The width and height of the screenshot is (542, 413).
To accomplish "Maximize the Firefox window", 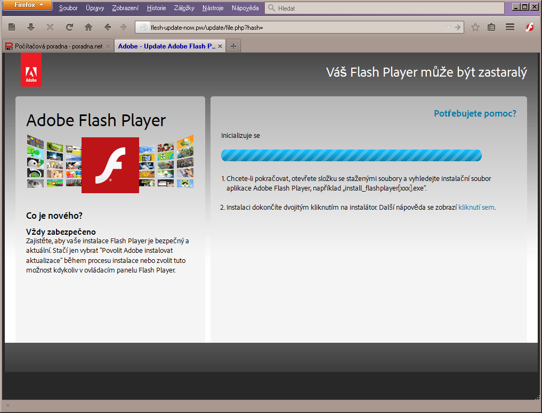I will [x=525, y=6].
